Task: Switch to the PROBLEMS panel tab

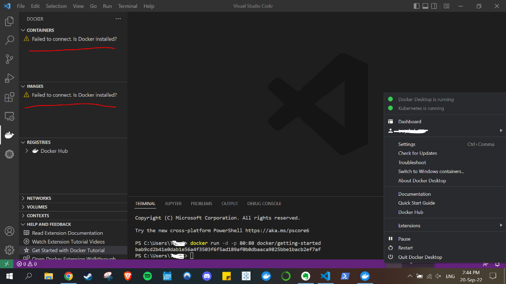Action: click(202, 204)
